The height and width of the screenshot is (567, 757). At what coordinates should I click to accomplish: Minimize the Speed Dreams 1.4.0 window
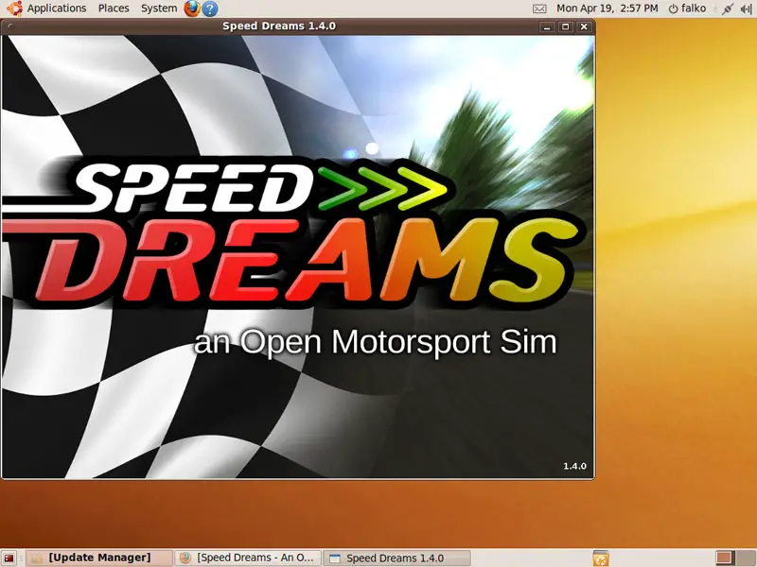tap(547, 27)
